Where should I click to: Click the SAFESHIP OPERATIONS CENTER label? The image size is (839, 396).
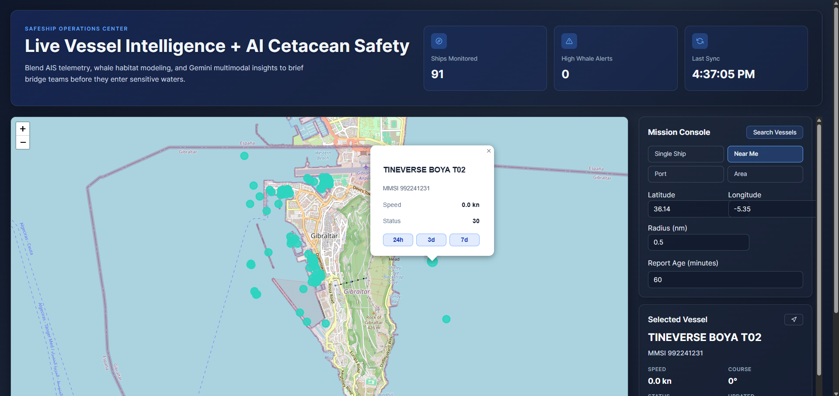coord(77,29)
